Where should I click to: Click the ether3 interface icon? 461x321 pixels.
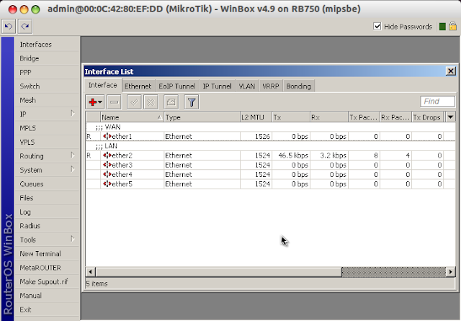[x=107, y=165]
